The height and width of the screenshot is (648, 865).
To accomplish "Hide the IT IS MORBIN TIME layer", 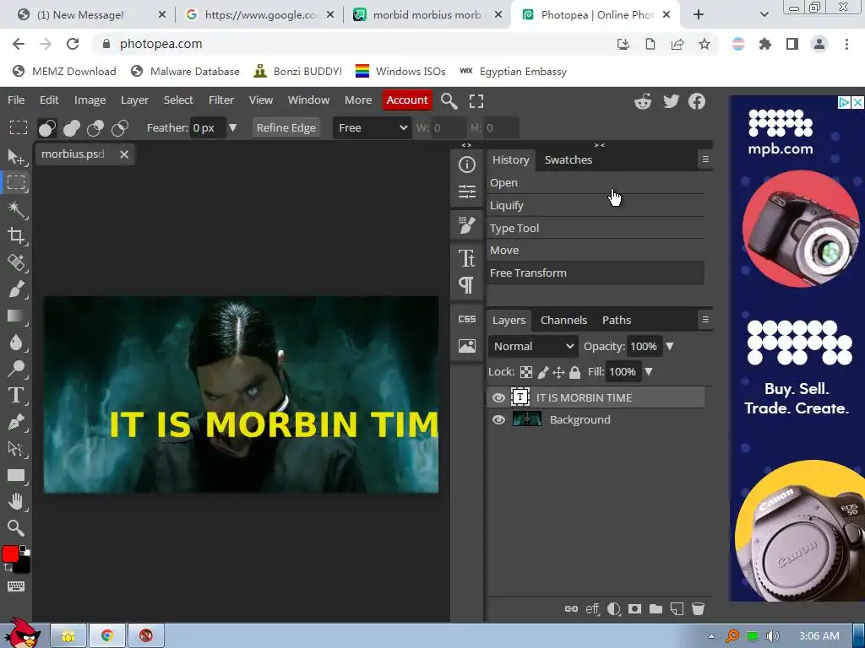I will point(498,397).
